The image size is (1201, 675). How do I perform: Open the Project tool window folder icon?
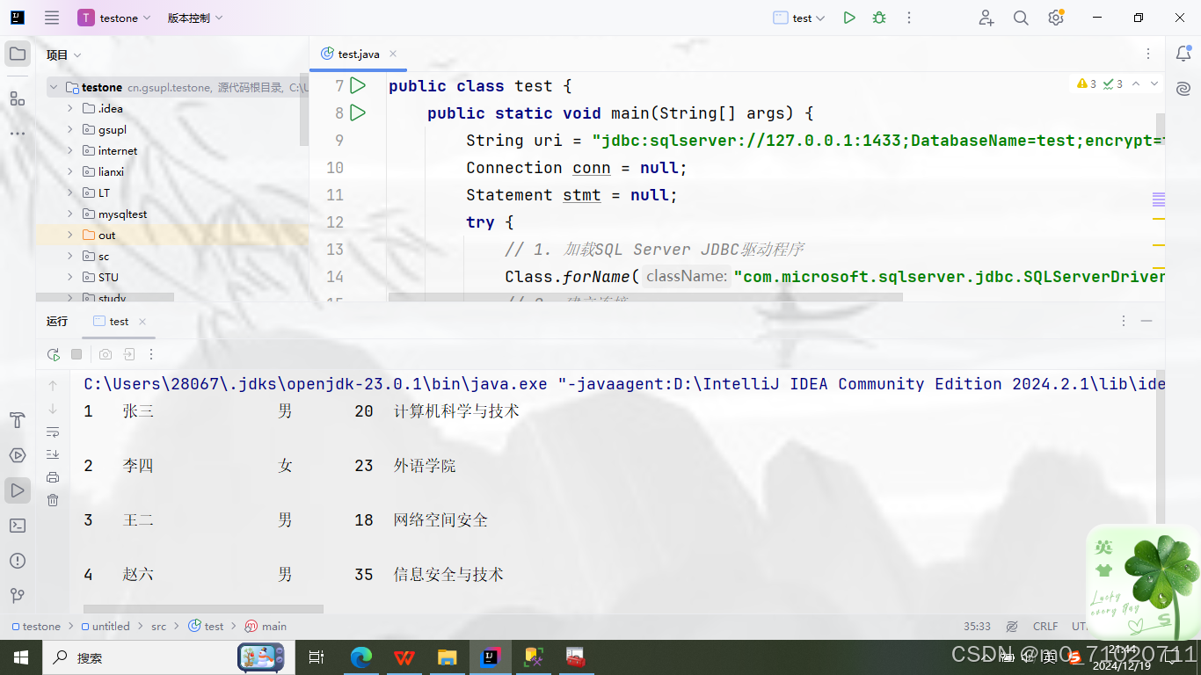[x=18, y=54]
